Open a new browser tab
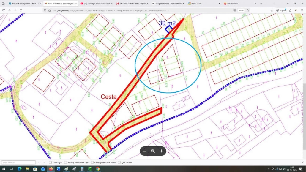 (261, 4)
